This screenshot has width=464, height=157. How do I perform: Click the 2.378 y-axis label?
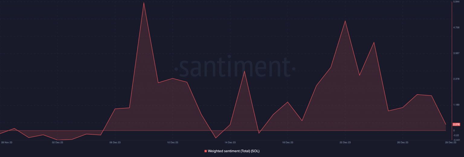[x=456, y=79]
